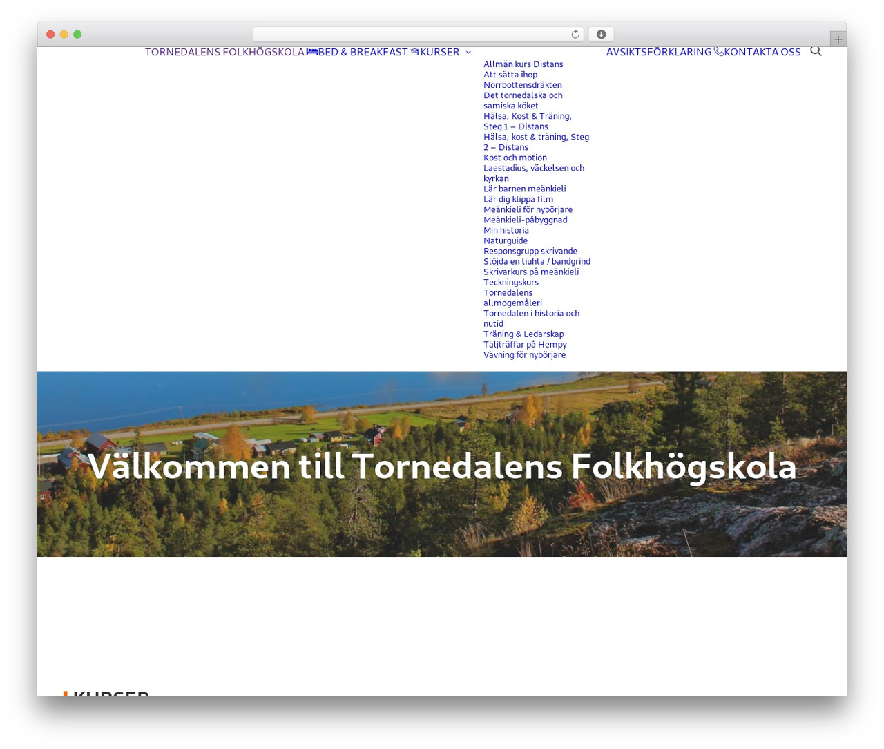Open Vävning för nybörjare course
884x749 pixels.
coord(525,354)
